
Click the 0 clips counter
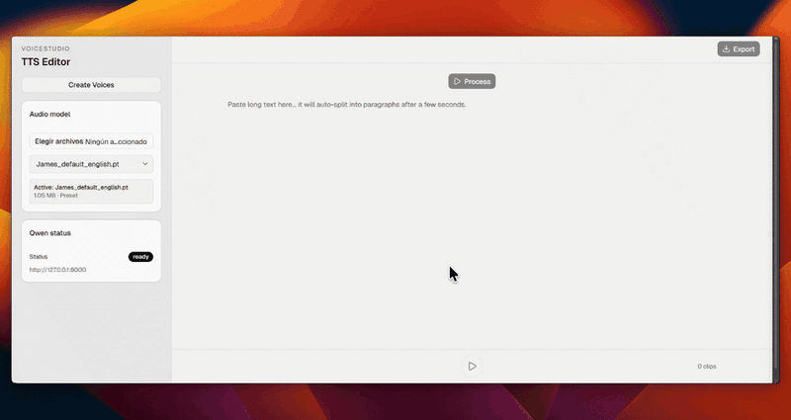pyautogui.click(x=707, y=367)
